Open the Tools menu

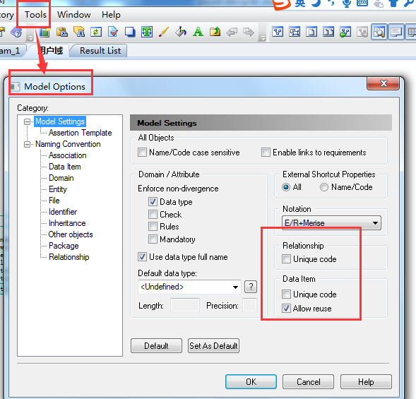[x=35, y=15]
